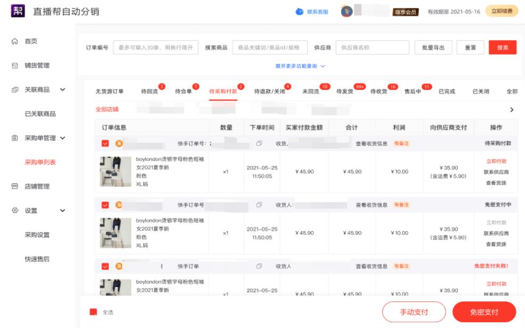Click the 店铺管理 store icon

(x=15, y=186)
